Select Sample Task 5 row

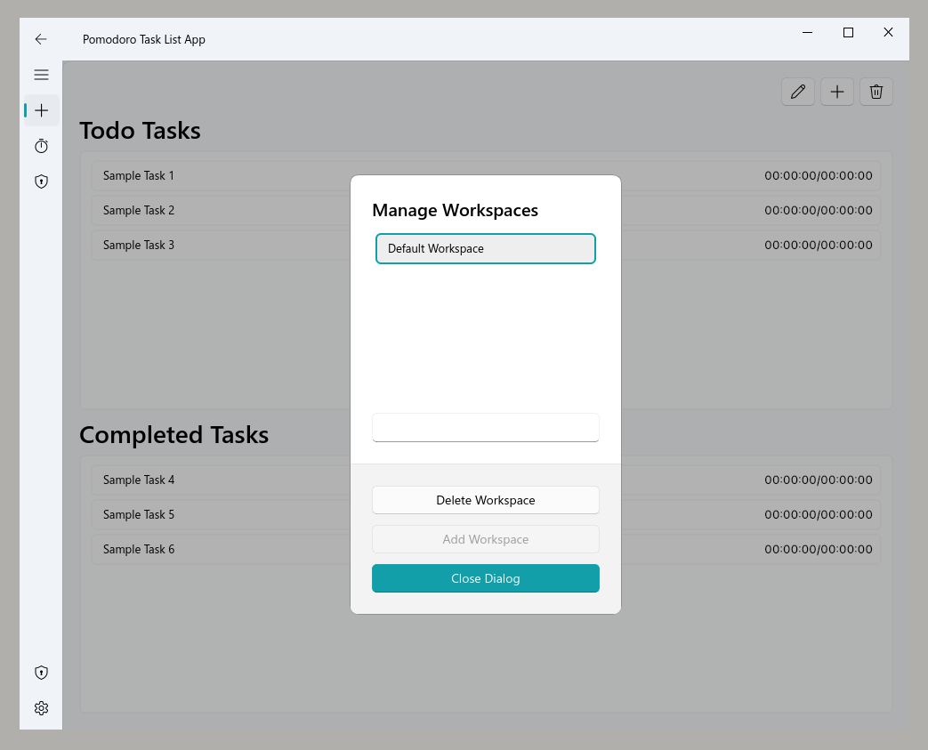click(x=486, y=514)
